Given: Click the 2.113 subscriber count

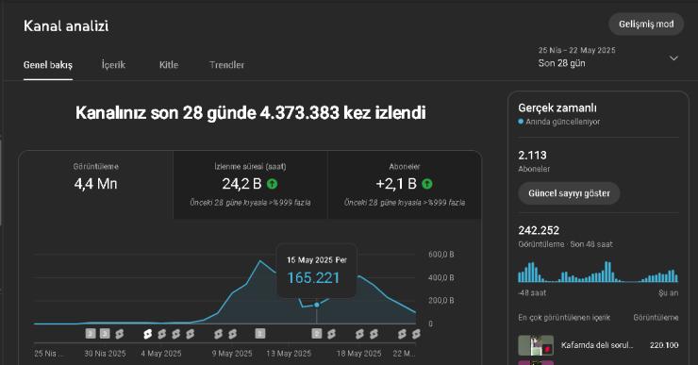Looking at the screenshot, I should tap(532, 156).
